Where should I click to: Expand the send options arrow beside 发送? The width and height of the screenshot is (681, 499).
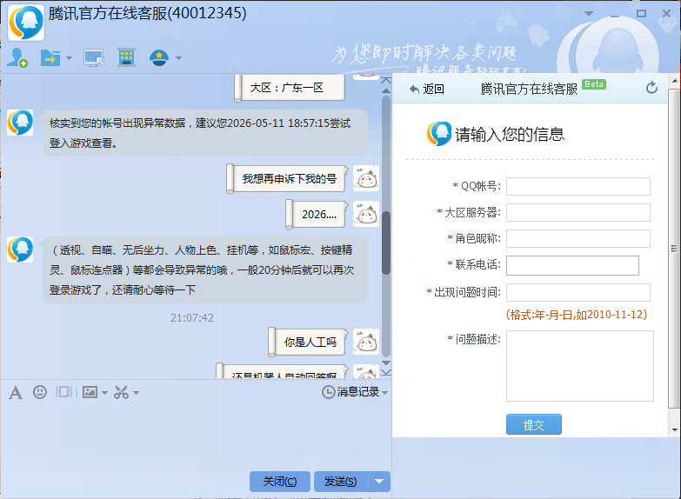379,482
